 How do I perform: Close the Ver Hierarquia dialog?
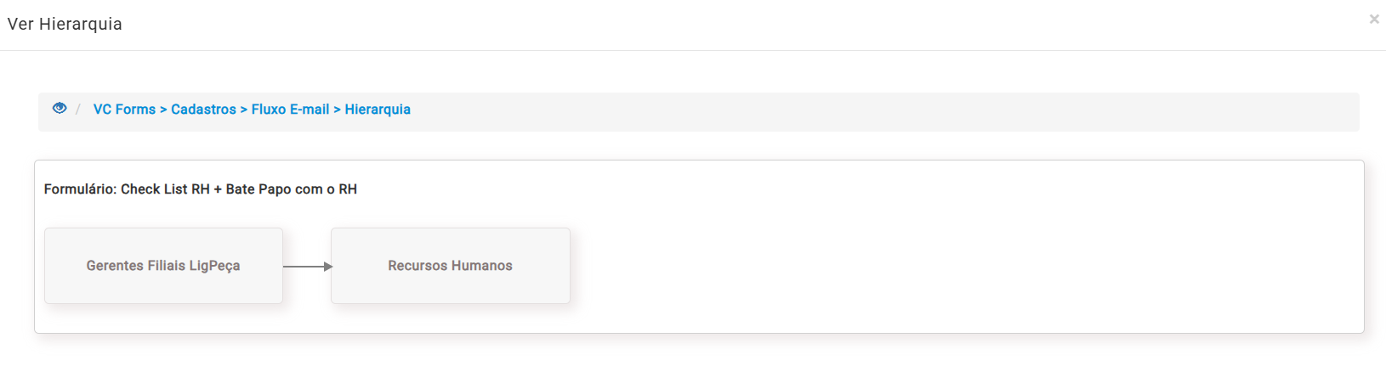(1373, 20)
